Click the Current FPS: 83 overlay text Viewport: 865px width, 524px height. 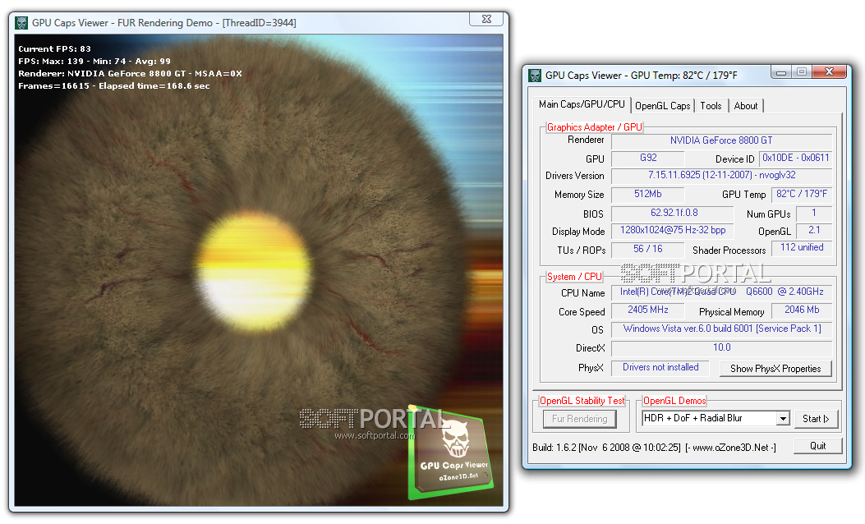(54, 48)
